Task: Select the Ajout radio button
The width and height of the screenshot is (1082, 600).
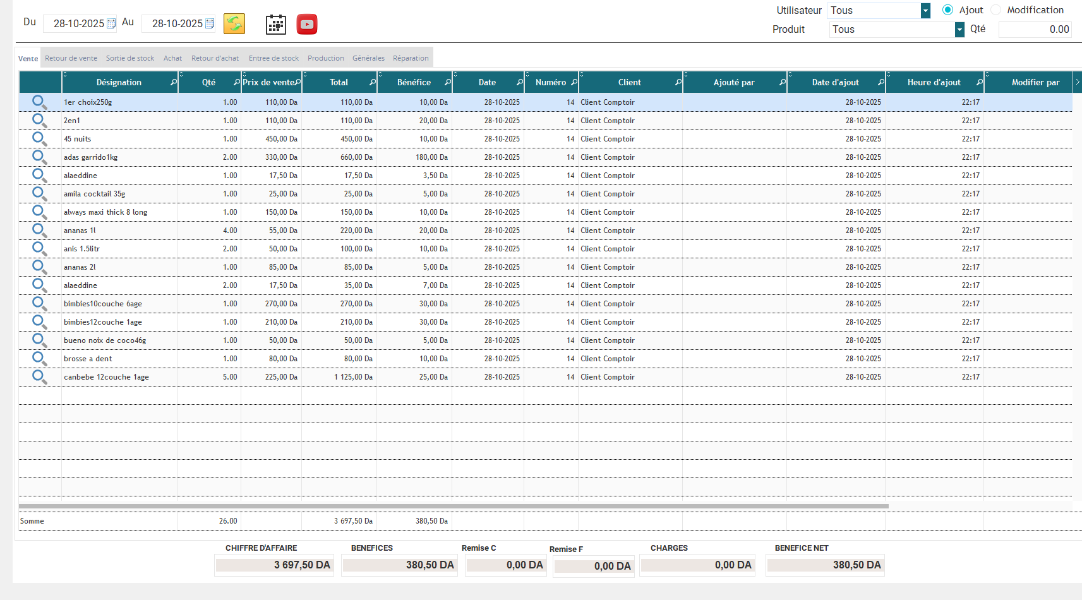Action: click(947, 10)
